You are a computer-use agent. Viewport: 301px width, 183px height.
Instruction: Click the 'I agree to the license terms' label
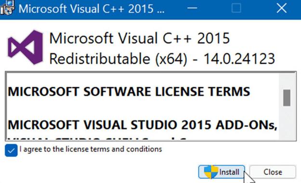tap(91, 149)
